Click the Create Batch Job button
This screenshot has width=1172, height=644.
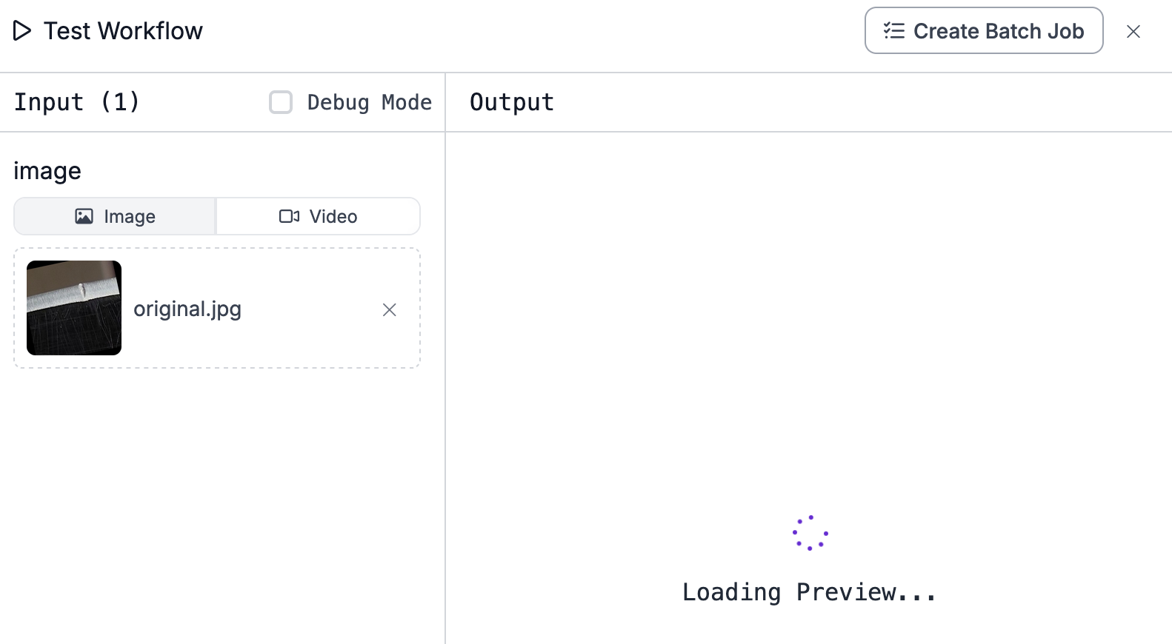[983, 31]
